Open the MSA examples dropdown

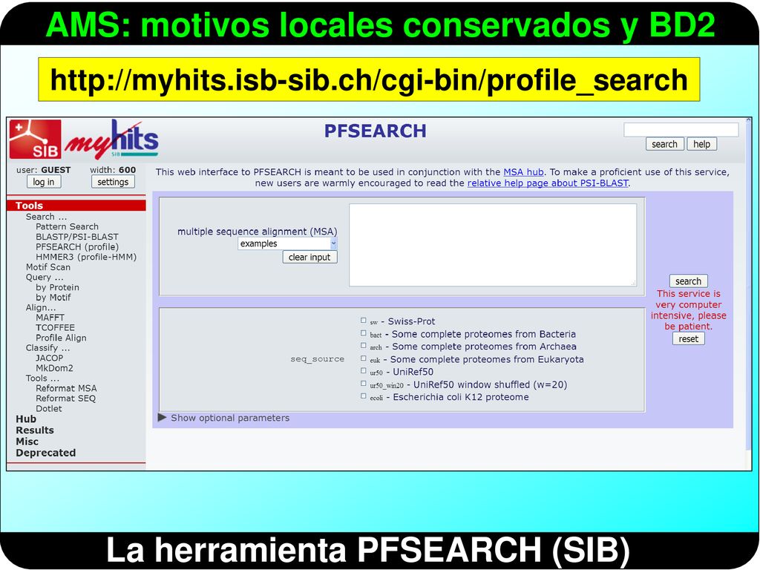point(287,243)
